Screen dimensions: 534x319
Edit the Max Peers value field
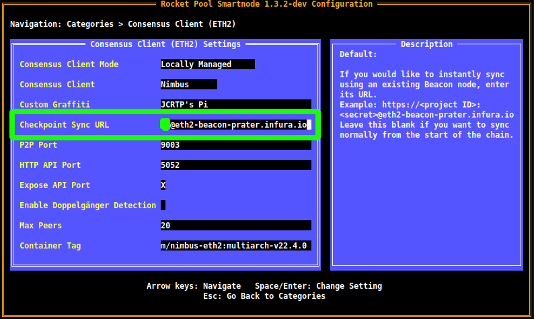235,226
